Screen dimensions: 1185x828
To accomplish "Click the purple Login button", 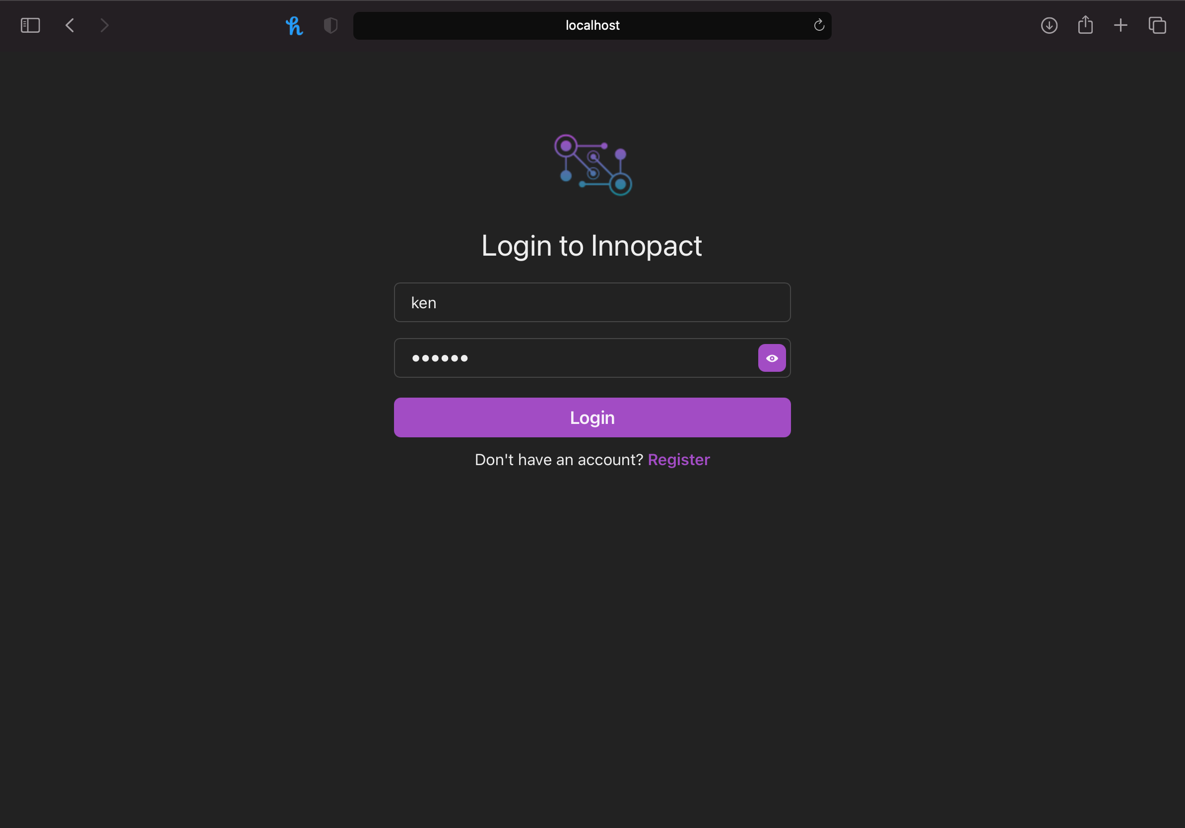I will click(x=592, y=417).
